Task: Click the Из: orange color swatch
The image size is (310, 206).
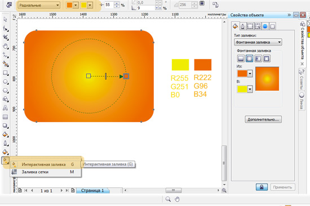Action: (242, 74)
